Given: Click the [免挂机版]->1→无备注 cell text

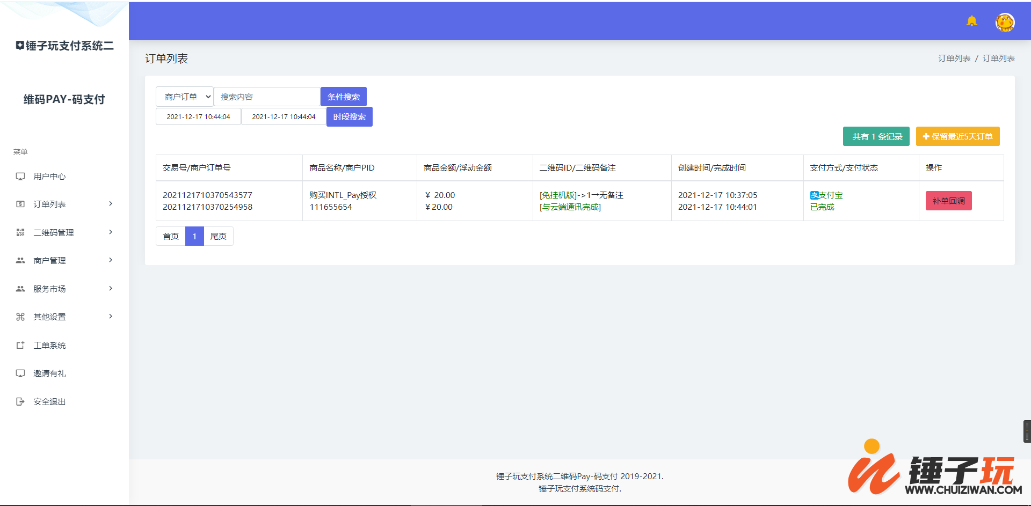Looking at the screenshot, I should (582, 195).
